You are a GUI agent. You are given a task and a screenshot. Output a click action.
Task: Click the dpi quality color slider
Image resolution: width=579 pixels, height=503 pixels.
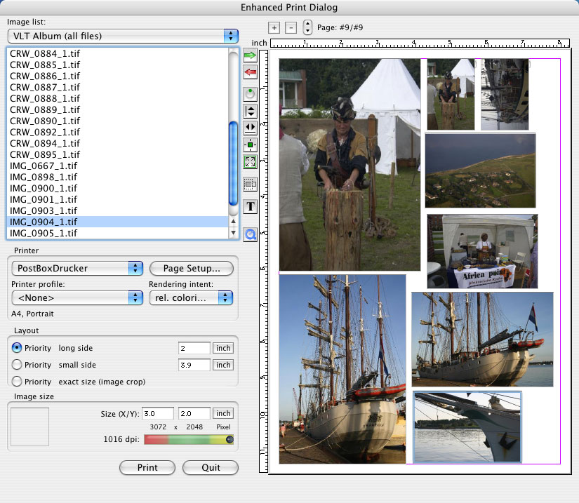click(188, 440)
